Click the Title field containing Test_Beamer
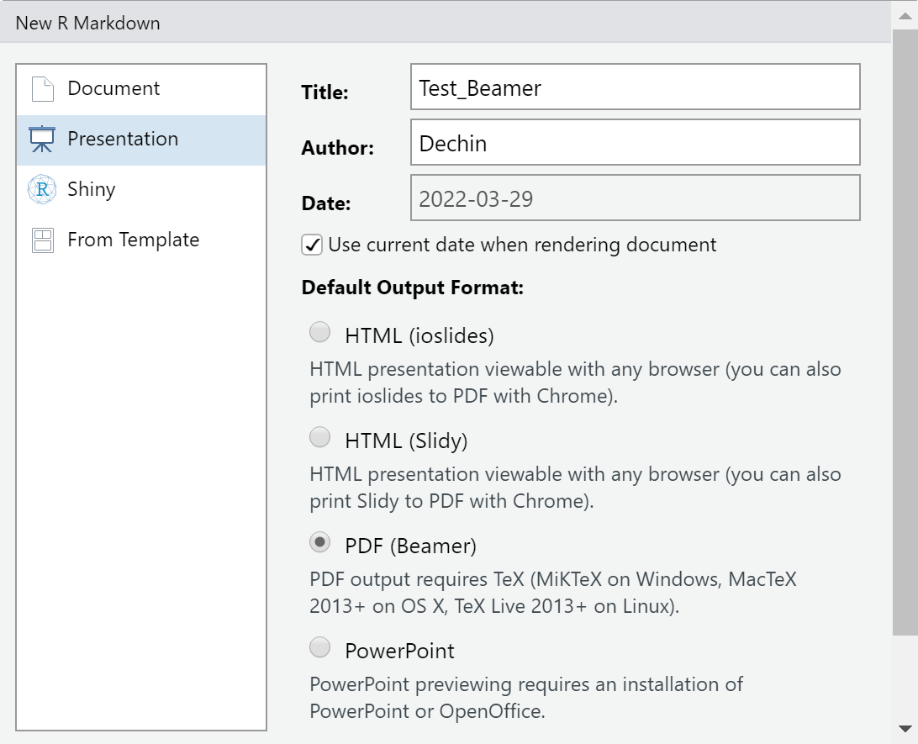The image size is (918, 744). (635, 87)
